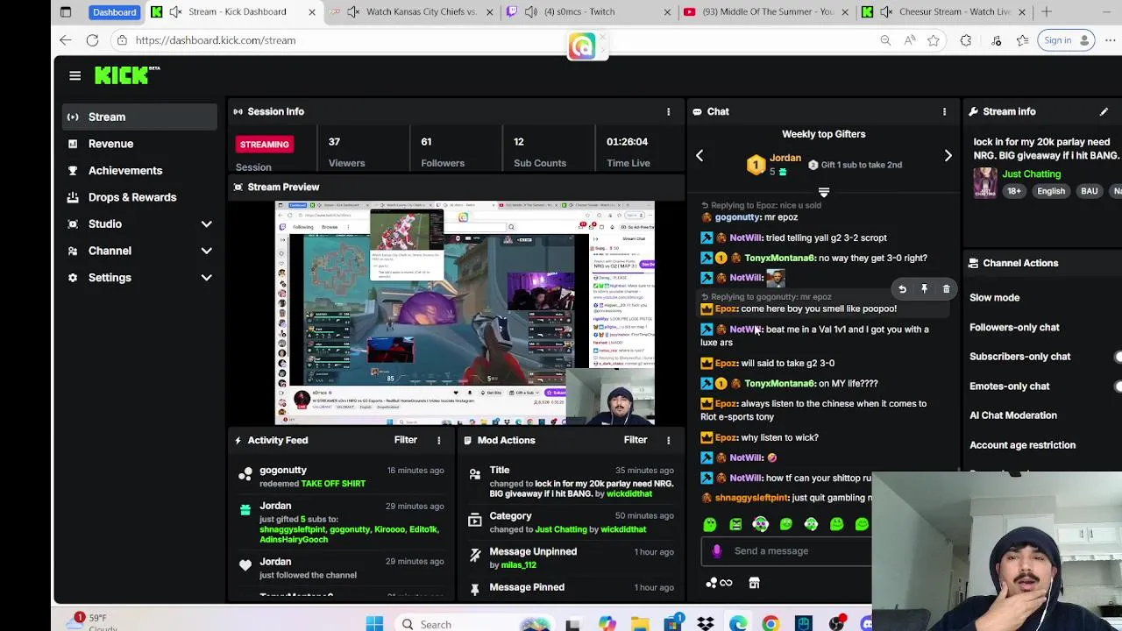This screenshot has height=631, width=1122.
Task: Open browser settings and more menu
Action: tap(1110, 40)
